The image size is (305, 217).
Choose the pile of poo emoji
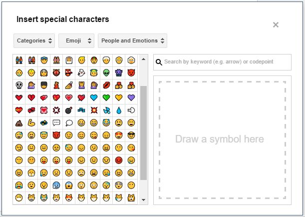point(19,123)
